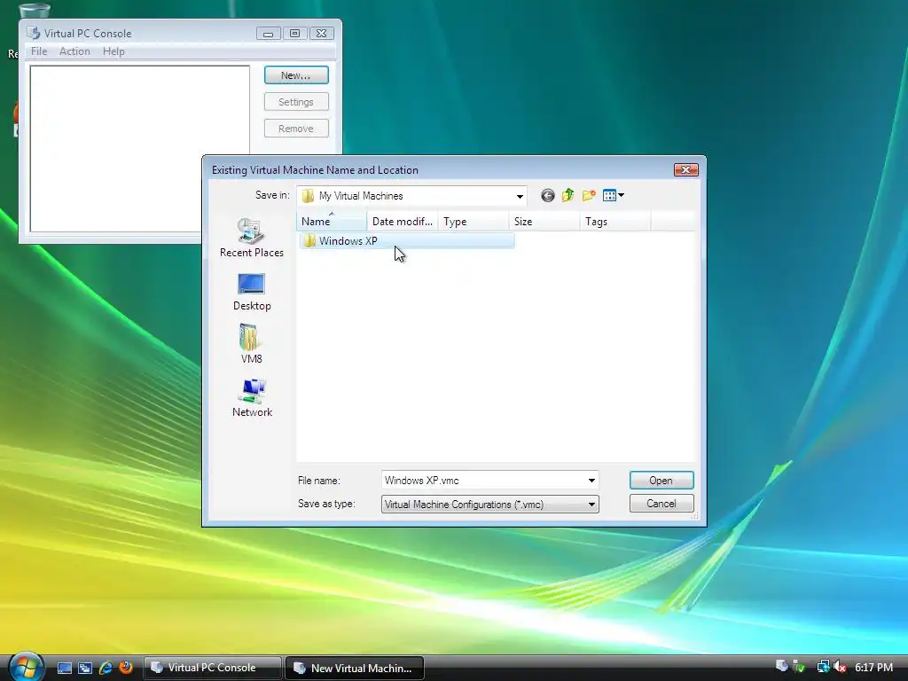Go back to the last folder visited
The image size is (908, 681).
pos(547,196)
